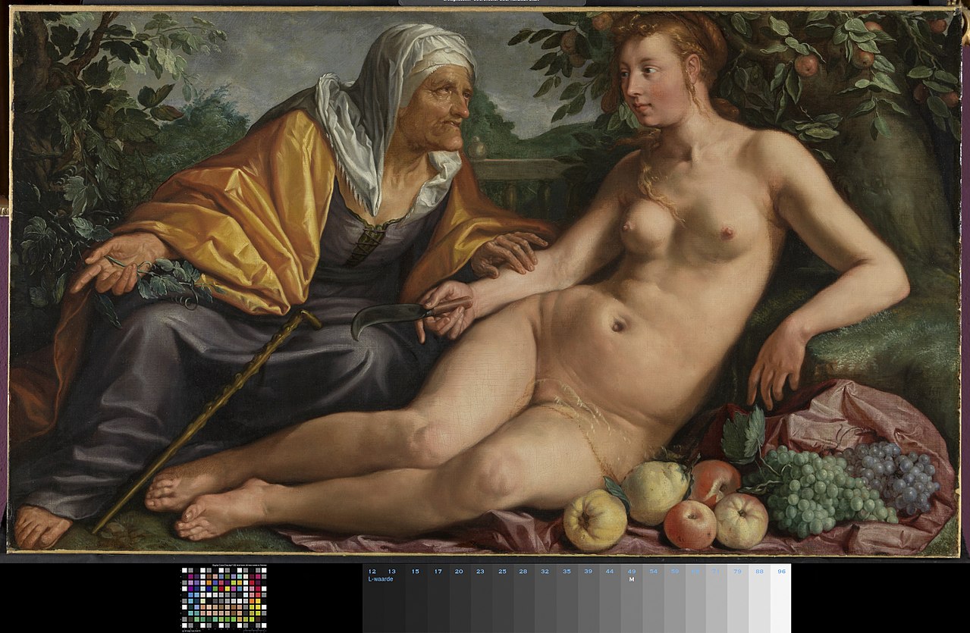Click the 'L-waarde' label on grayscale strip
This screenshot has width=970, height=633.
click(381, 579)
